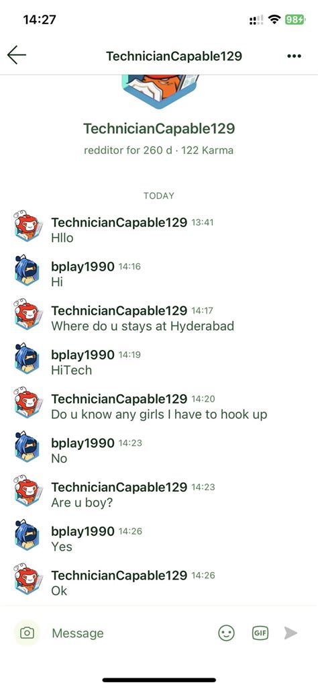
Task: Tap the camera icon beside message field
Action: 27,633
